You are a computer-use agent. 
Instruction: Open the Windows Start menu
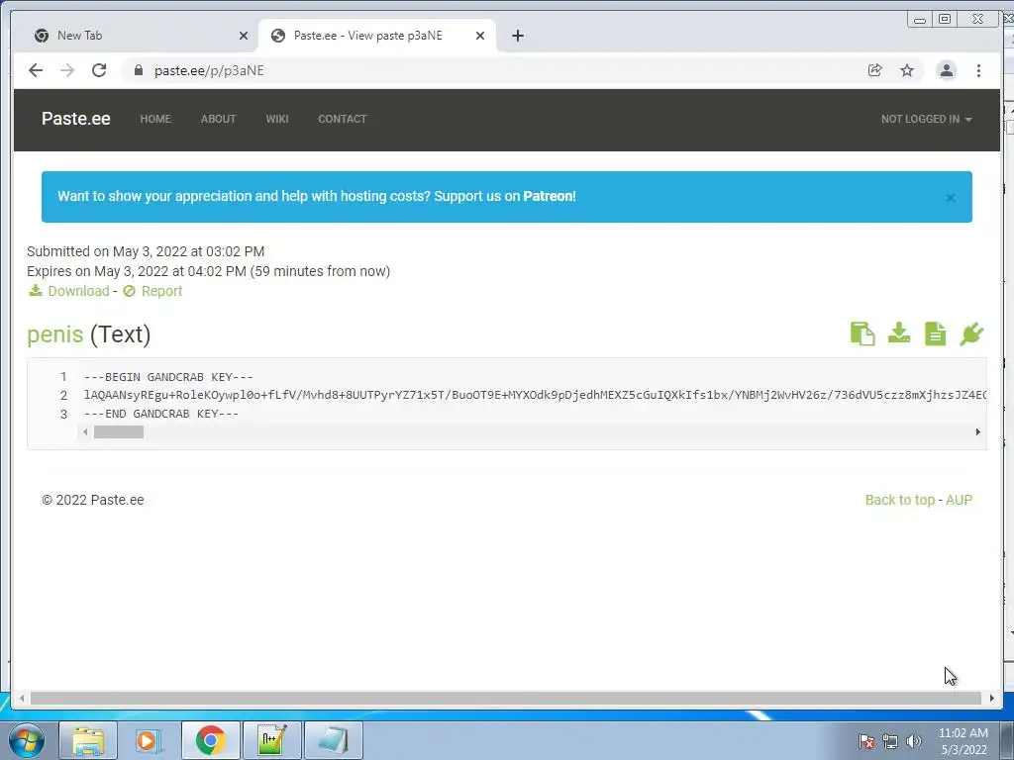(x=27, y=740)
